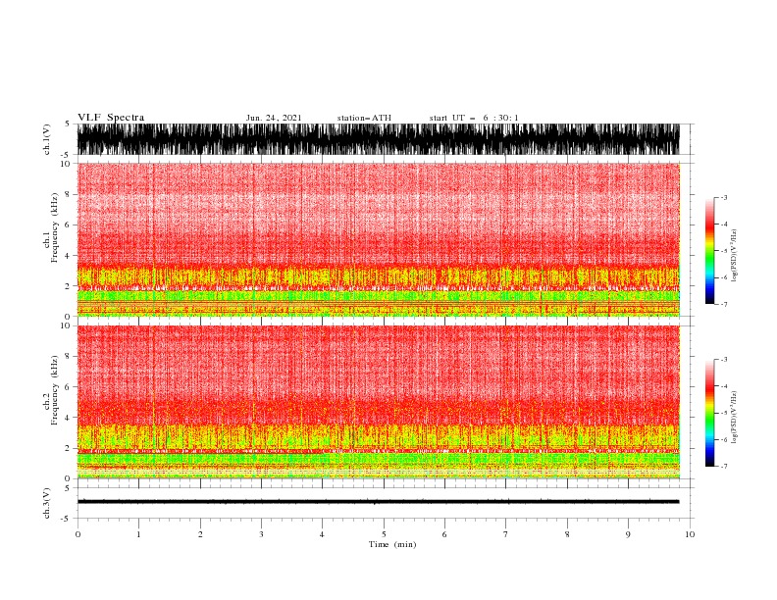Click time axis tick label "0"

click(78, 534)
